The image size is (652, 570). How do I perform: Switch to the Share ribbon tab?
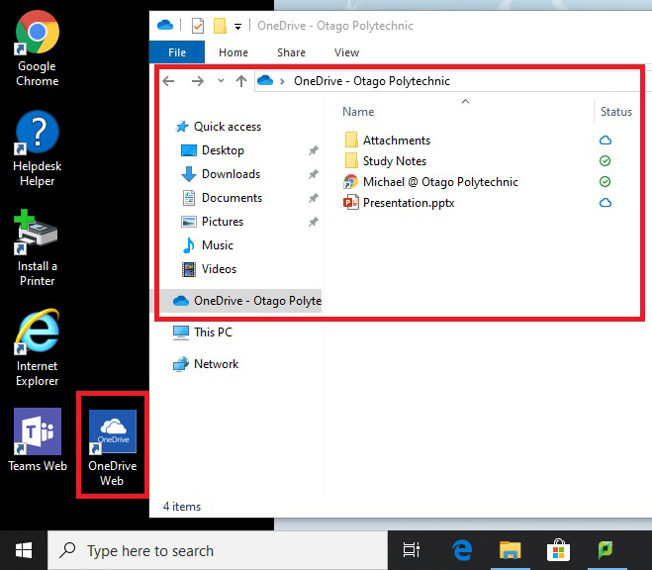click(291, 52)
